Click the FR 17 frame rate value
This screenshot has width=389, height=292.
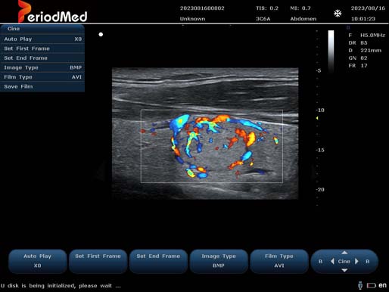(358, 66)
